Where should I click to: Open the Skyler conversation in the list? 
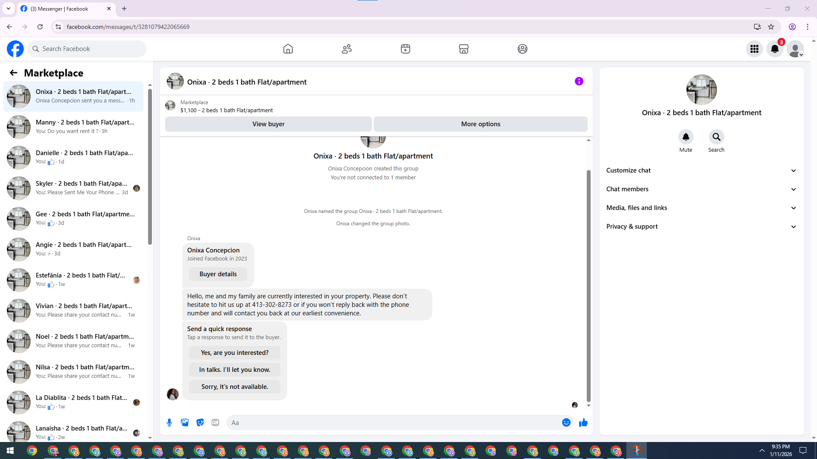coord(73,188)
